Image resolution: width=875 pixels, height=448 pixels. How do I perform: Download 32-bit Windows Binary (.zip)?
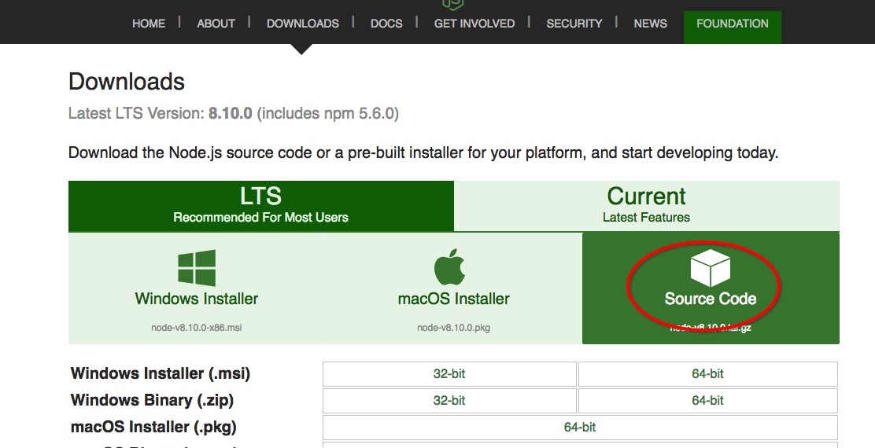(x=449, y=401)
